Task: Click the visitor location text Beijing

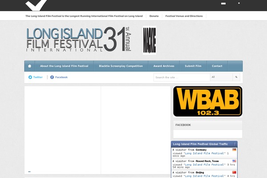Action: [x=200, y=173]
